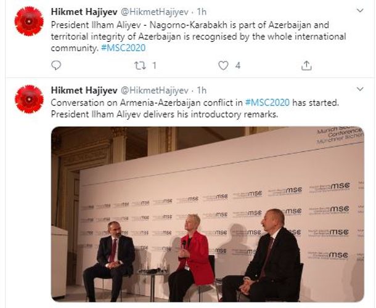Open Hikmet Hajiyev name on first tweet
This screenshot has height=308, width=376.
pos(84,12)
